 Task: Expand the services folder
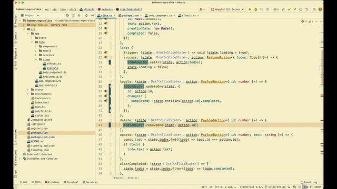pos(36,55)
